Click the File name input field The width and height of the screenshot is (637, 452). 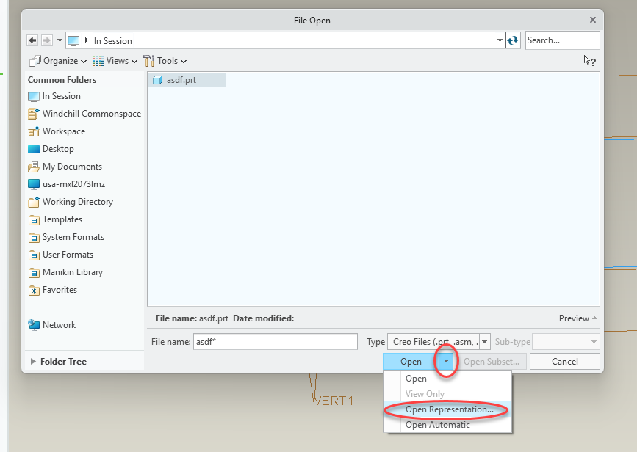point(275,342)
